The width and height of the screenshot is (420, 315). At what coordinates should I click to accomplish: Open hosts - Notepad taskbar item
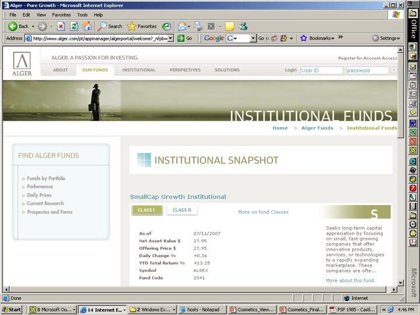point(202,310)
